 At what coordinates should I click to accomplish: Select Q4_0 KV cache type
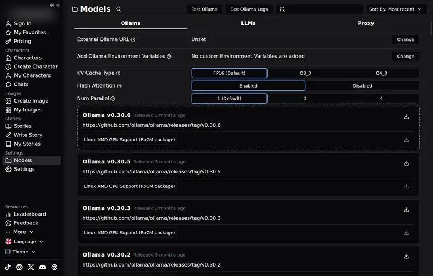381,73
